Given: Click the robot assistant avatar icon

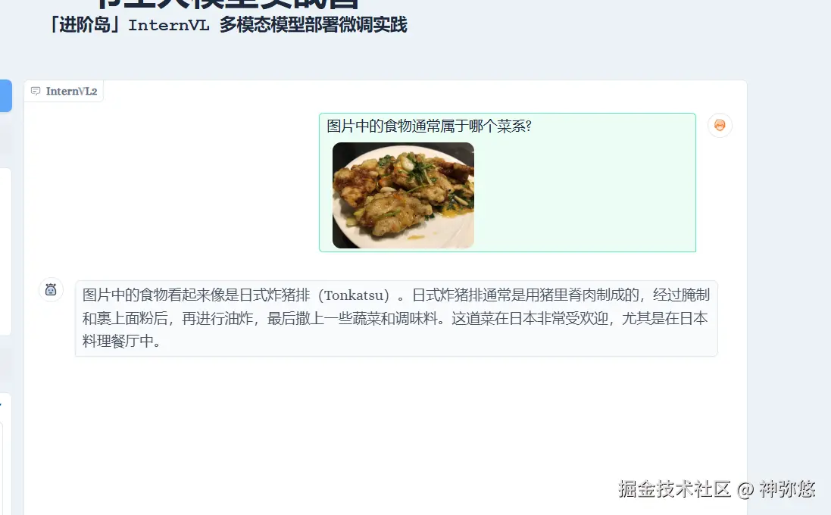Looking at the screenshot, I should click(x=51, y=290).
